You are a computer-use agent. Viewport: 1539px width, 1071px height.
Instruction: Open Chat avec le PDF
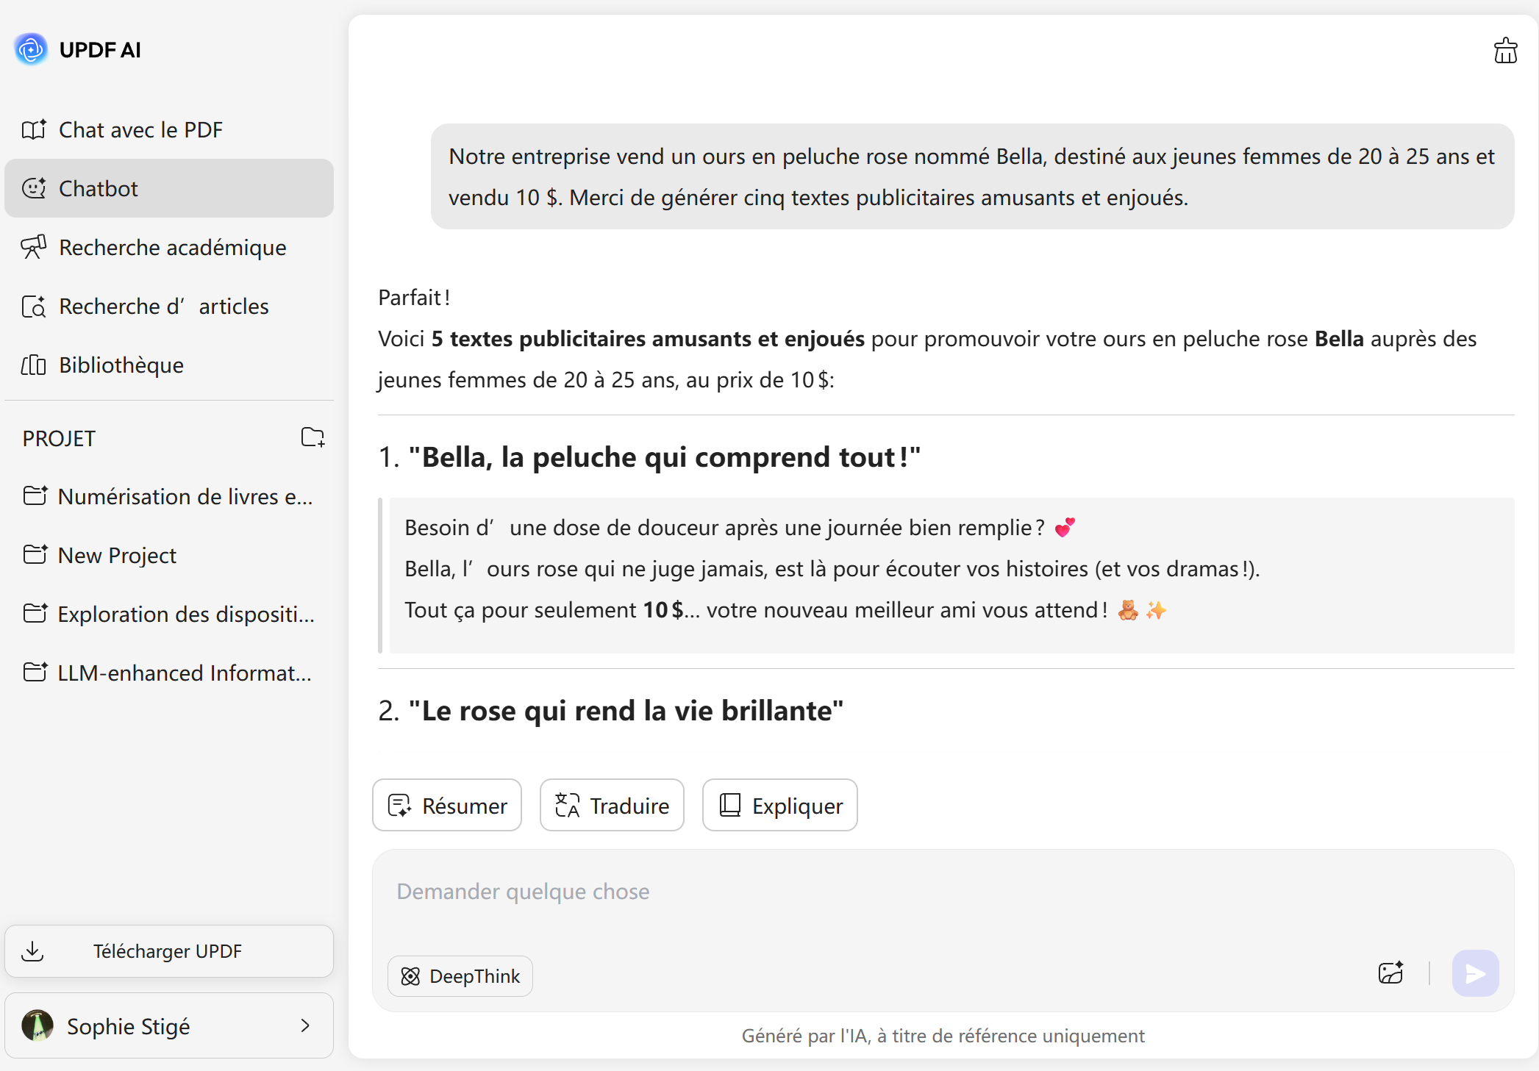[x=140, y=130]
